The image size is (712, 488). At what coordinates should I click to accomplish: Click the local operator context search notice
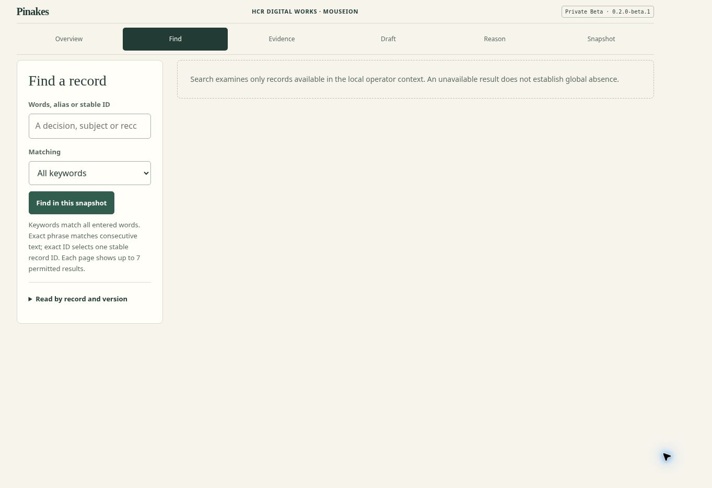tap(415, 79)
